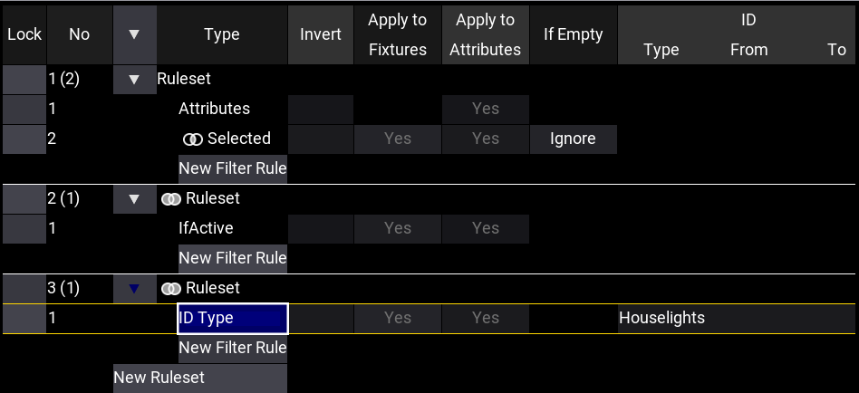Toggle Invert for the Attributes rule
The image size is (859, 393).
pyautogui.click(x=321, y=109)
